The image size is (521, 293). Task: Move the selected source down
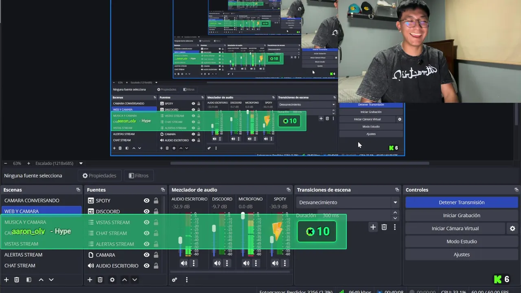134,280
